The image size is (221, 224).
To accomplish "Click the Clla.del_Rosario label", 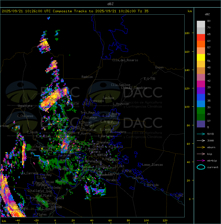I will click(x=125, y=60).
